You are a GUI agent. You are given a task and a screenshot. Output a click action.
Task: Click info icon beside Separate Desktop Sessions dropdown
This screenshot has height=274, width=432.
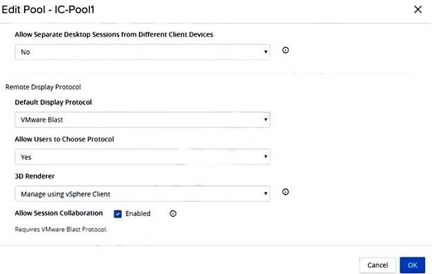286,51
